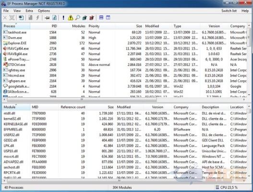The width and height of the screenshot is (253, 192).
Task: Click the ETDCtrl.exe process icon
Action: pyautogui.click(x=5, y=64)
